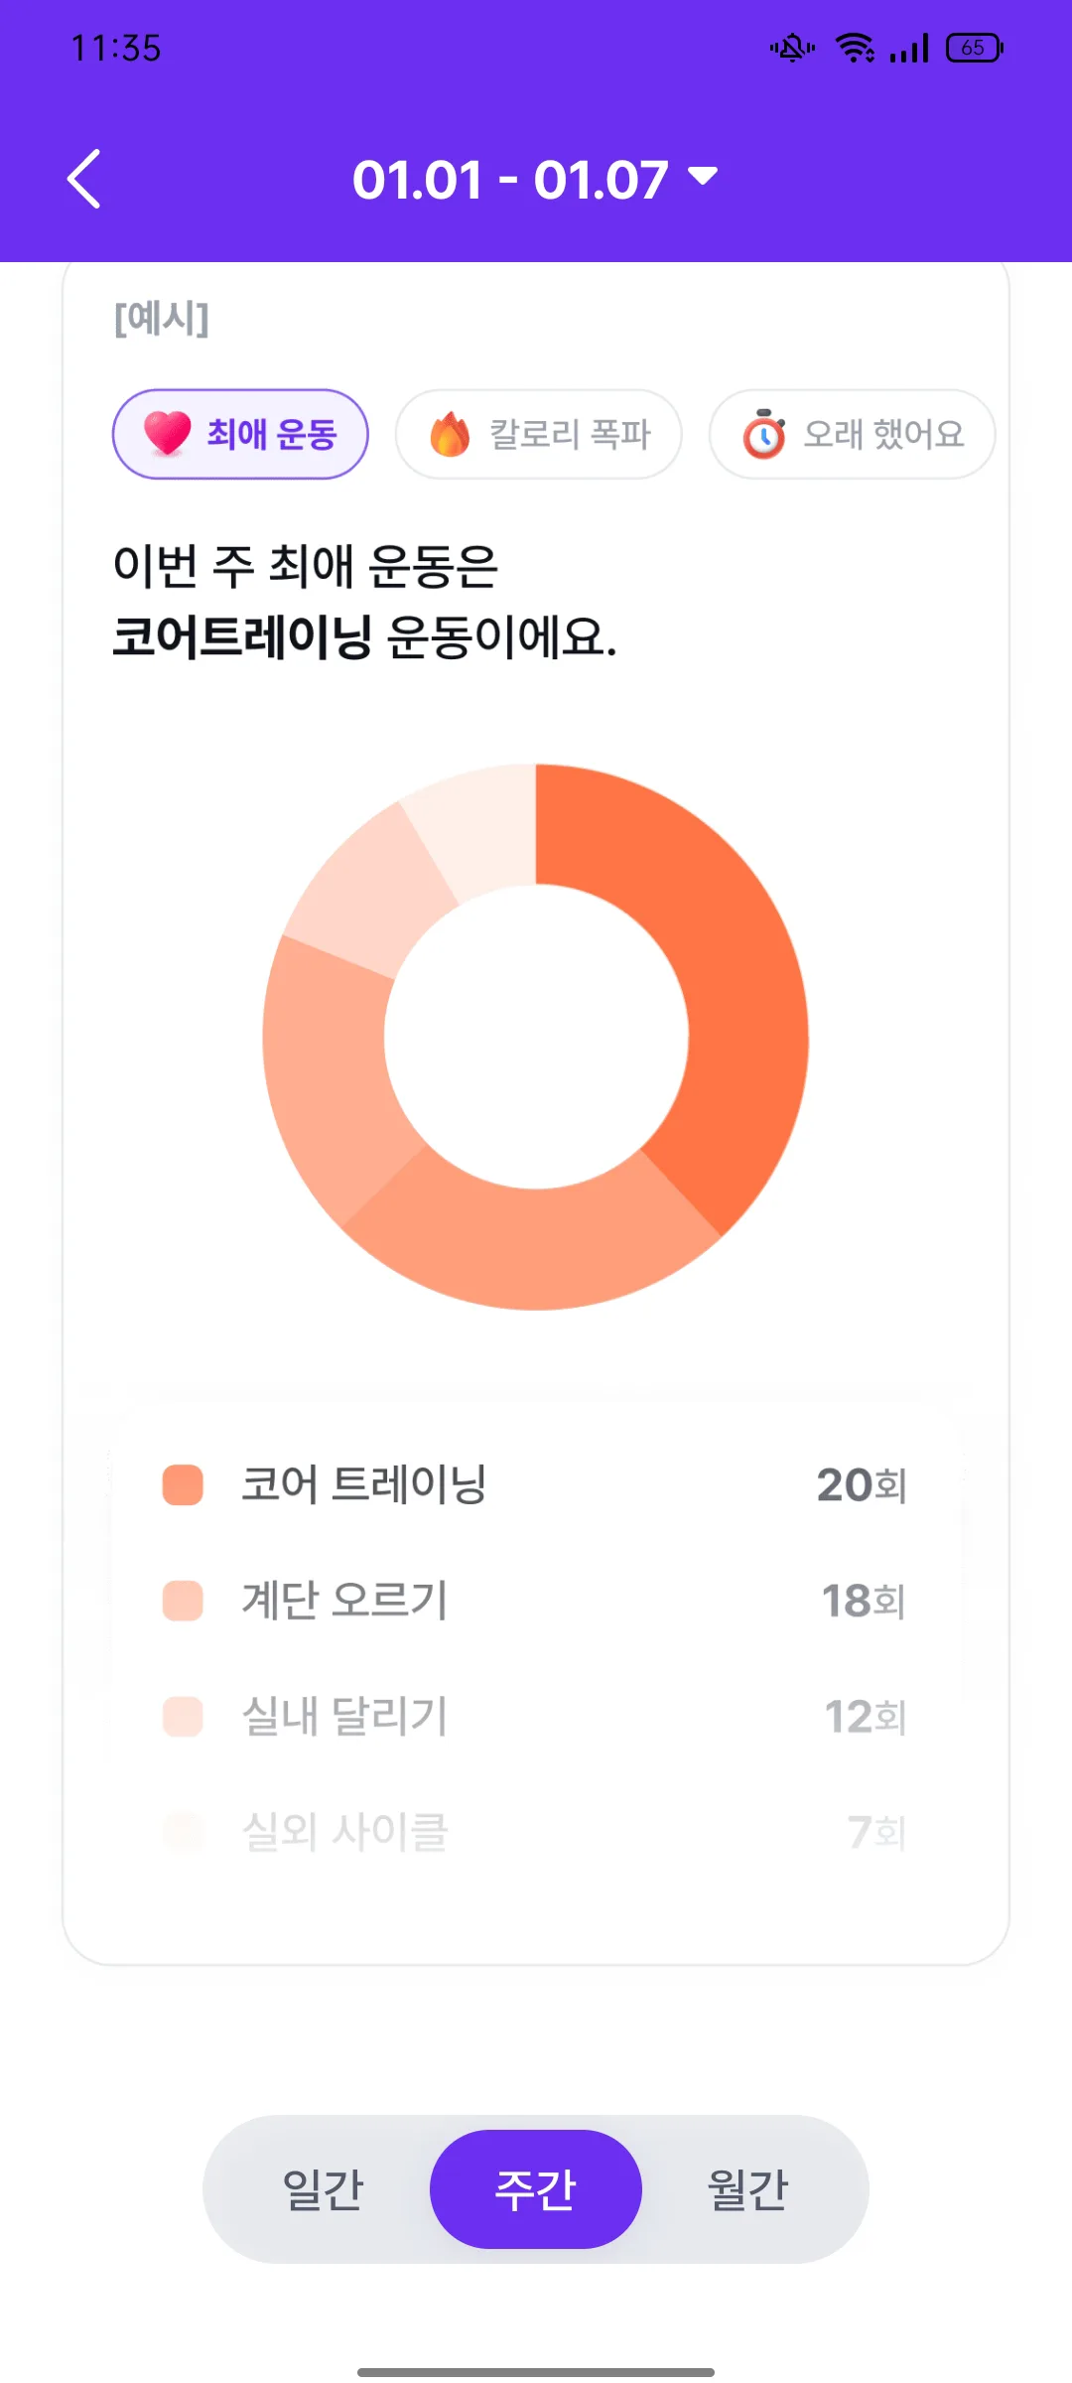This screenshot has width=1072, height=2383.
Task: Click the 계단 오르기 color swatch
Action: 183,1601
